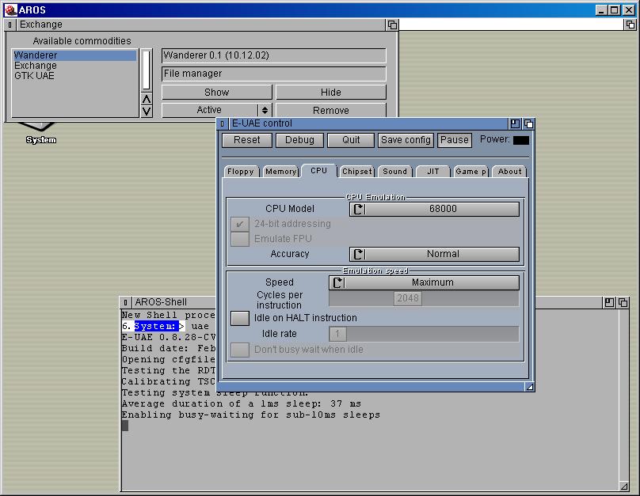640x496 pixels.
Task: Go to the Sound tab
Action: click(x=394, y=172)
